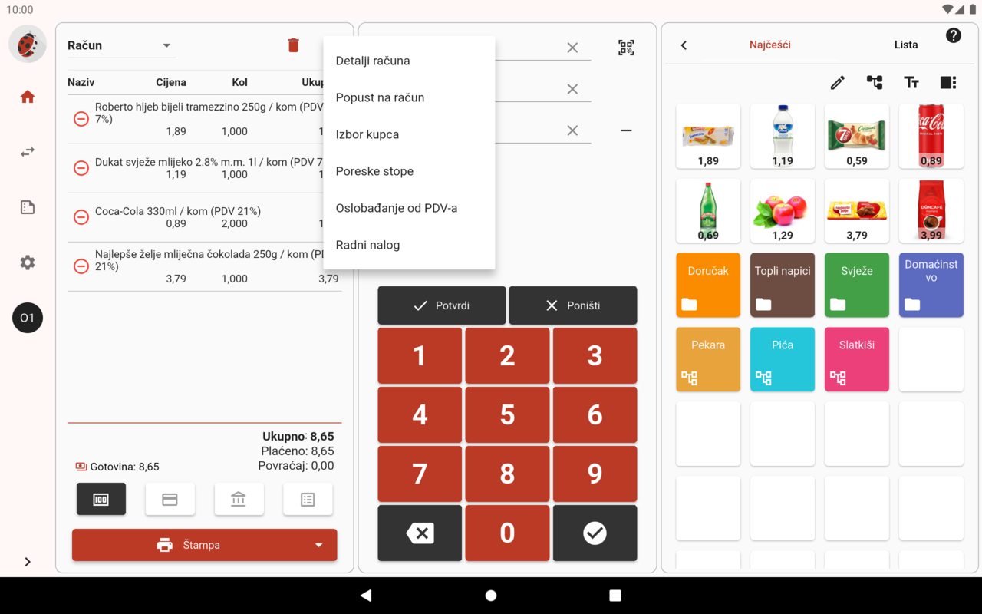Image resolution: width=982 pixels, height=614 pixels.
Task: Choose Popust na račun from the menu
Action: coord(410,97)
